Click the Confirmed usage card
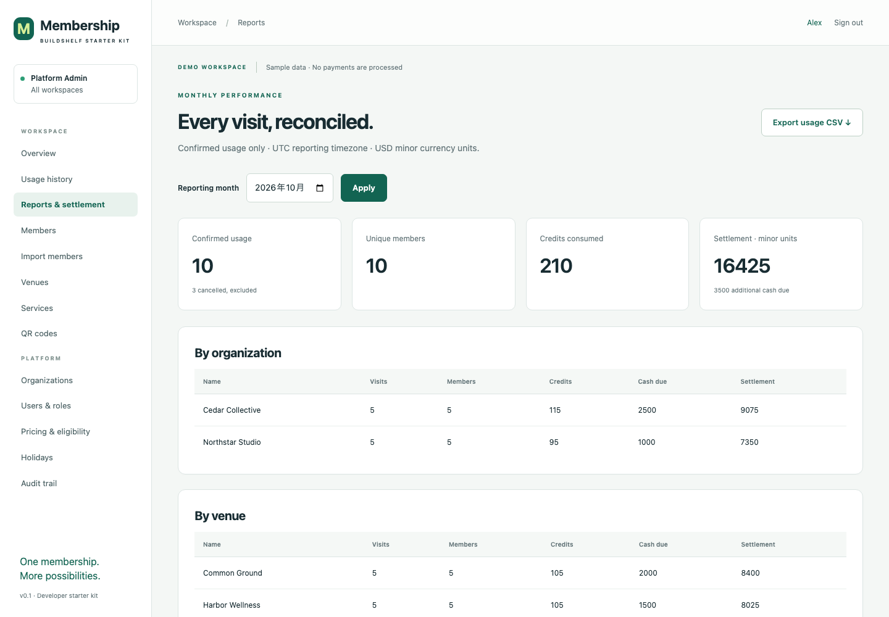 pos(259,264)
